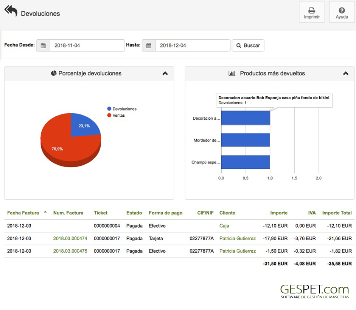Click blue Devoluciones legend dot
Viewport: 356px width, 310px height.
tap(109, 109)
